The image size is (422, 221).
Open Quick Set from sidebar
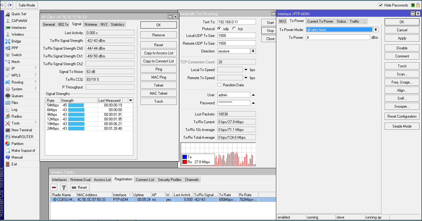tap(19, 14)
